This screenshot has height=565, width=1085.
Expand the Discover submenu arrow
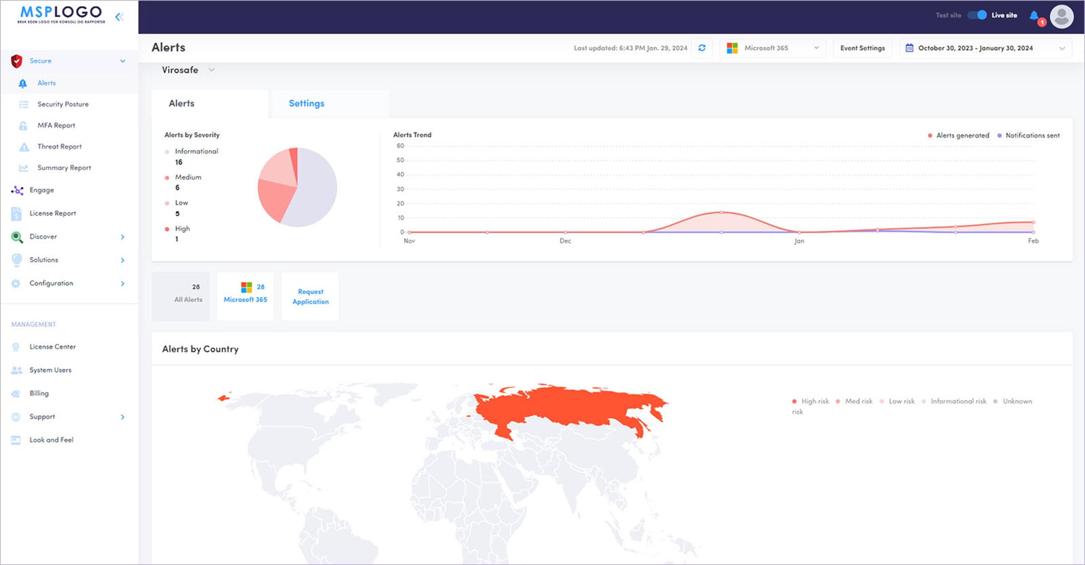(x=123, y=237)
